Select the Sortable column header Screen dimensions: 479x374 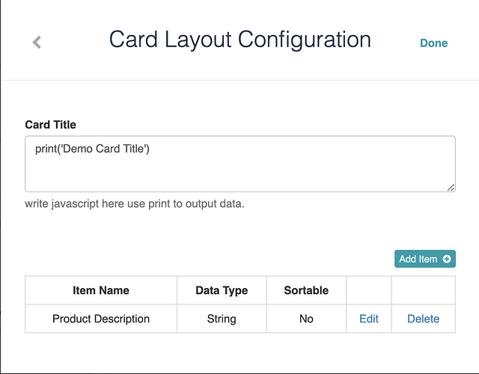click(306, 290)
